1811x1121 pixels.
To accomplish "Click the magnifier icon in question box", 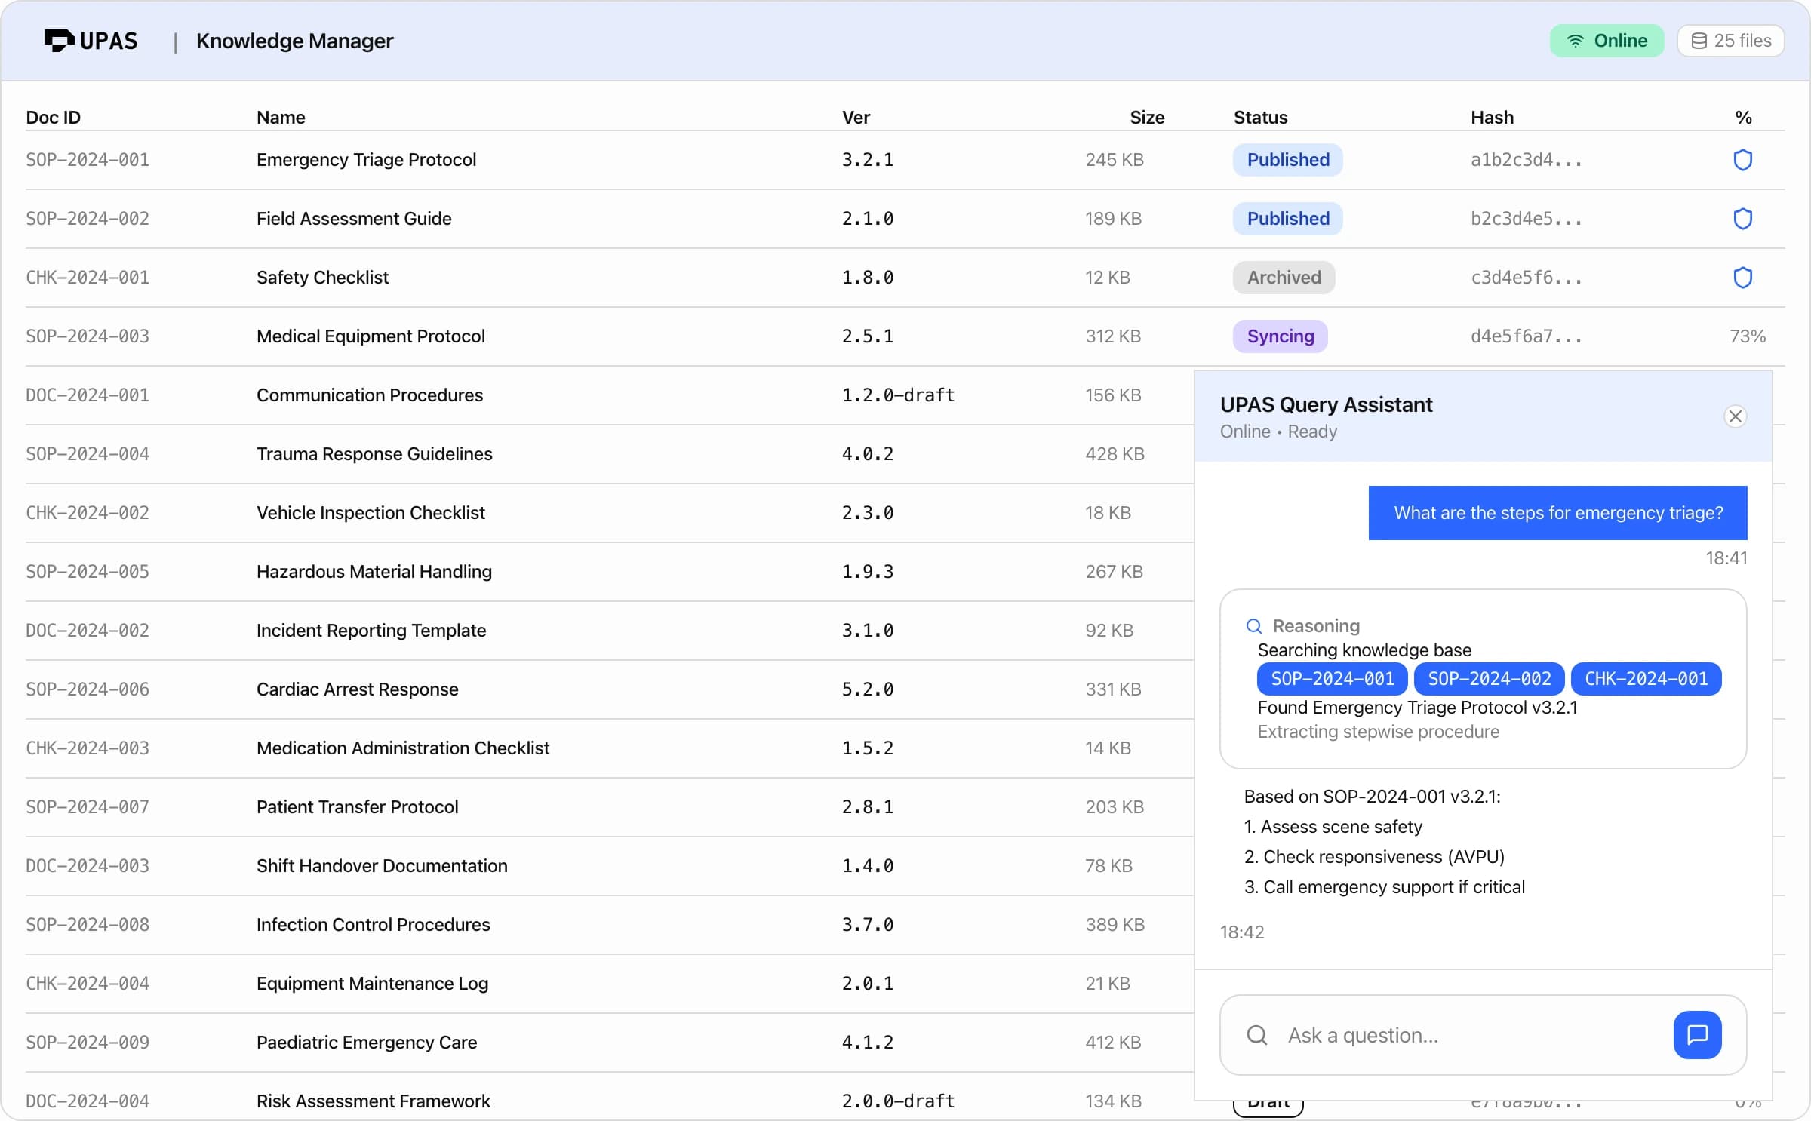I will pyautogui.click(x=1257, y=1035).
